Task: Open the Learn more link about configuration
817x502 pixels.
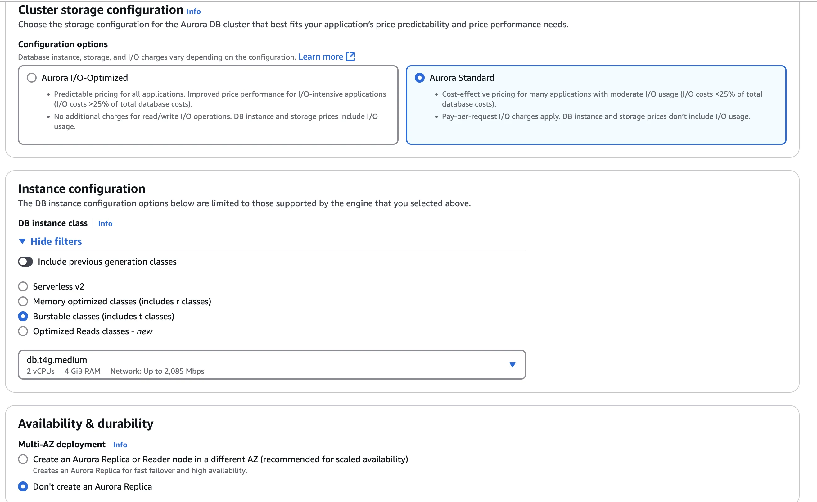Action: 320,57
